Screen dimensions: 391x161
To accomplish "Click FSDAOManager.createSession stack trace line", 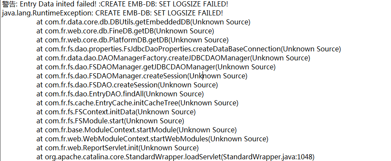I will click(x=142, y=76).
